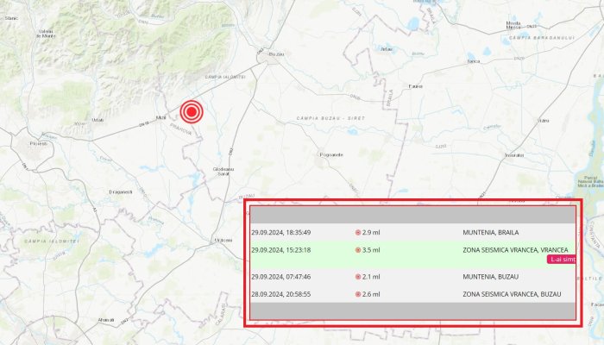Click the red dot beside 2.1 ml

(358, 277)
